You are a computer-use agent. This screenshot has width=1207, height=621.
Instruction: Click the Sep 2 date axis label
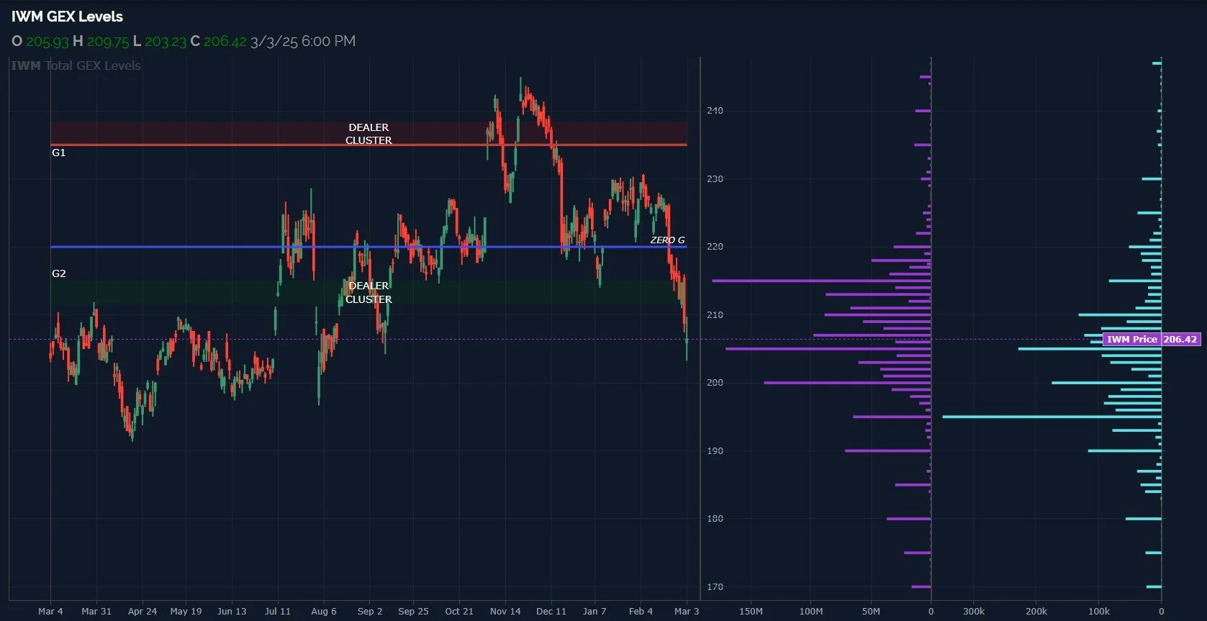[x=370, y=611]
